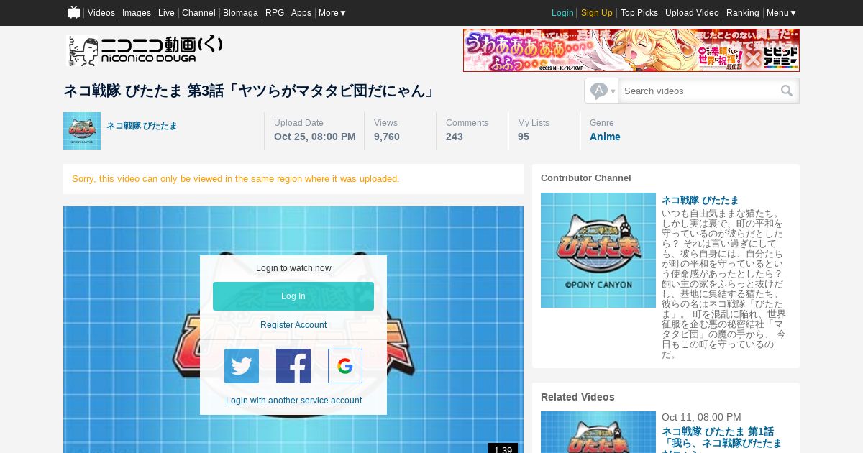Click the Upload Video link
The image size is (863, 453).
point(692,13)
